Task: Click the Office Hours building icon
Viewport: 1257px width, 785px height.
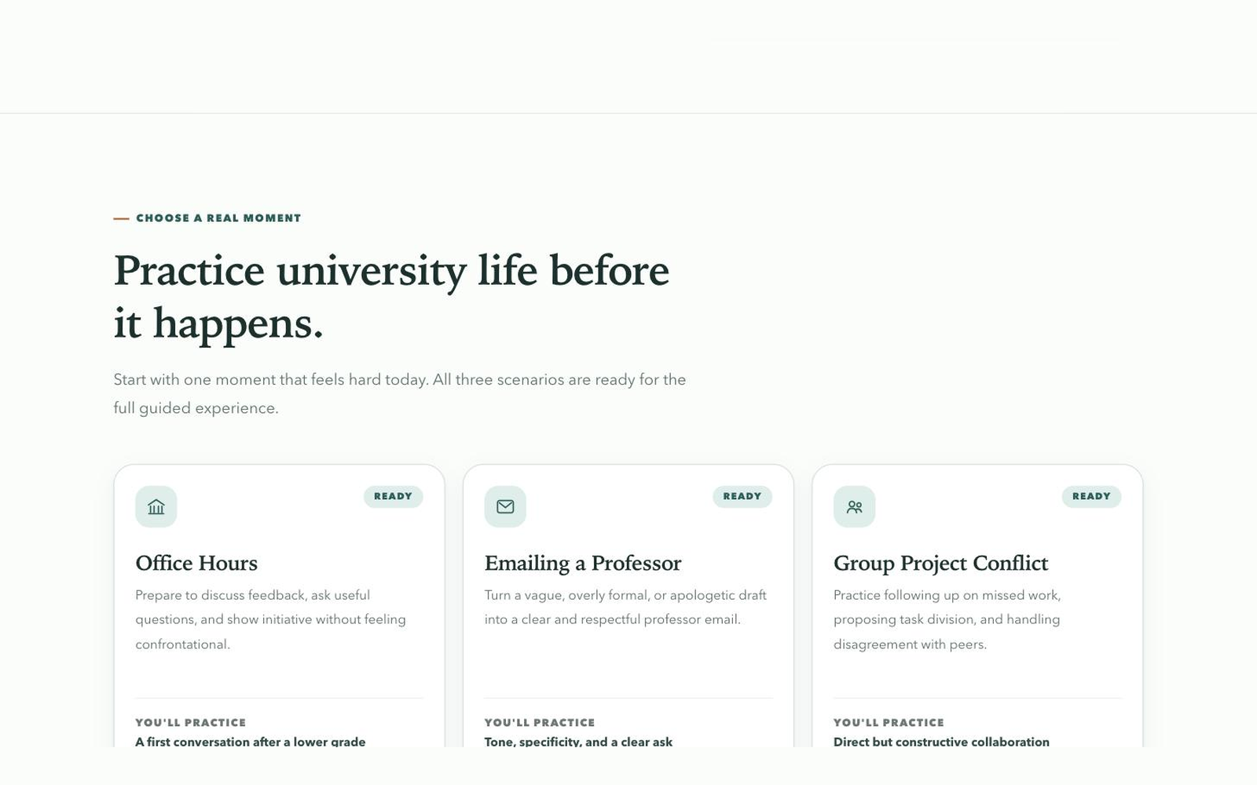Action: (156, 507)
